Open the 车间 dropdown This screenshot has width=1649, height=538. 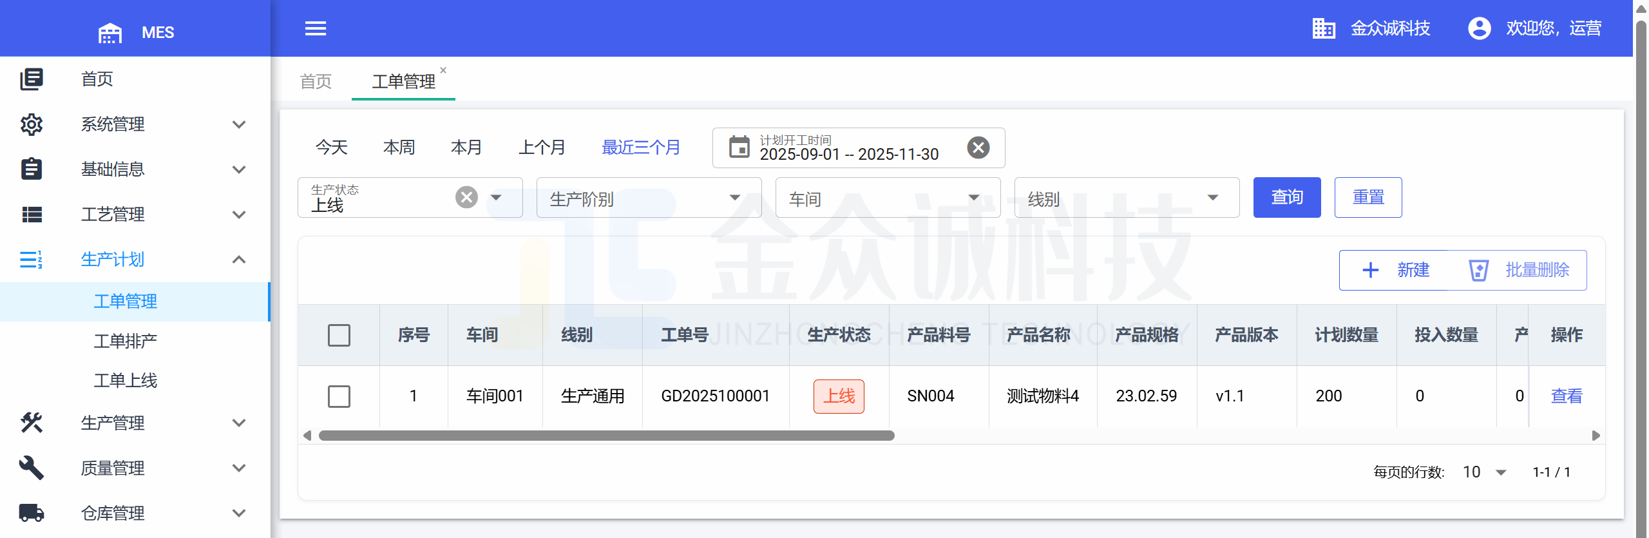coord(888,198)
